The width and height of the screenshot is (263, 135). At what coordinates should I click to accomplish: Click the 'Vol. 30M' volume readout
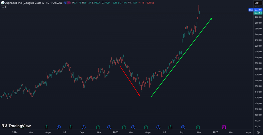132,3
